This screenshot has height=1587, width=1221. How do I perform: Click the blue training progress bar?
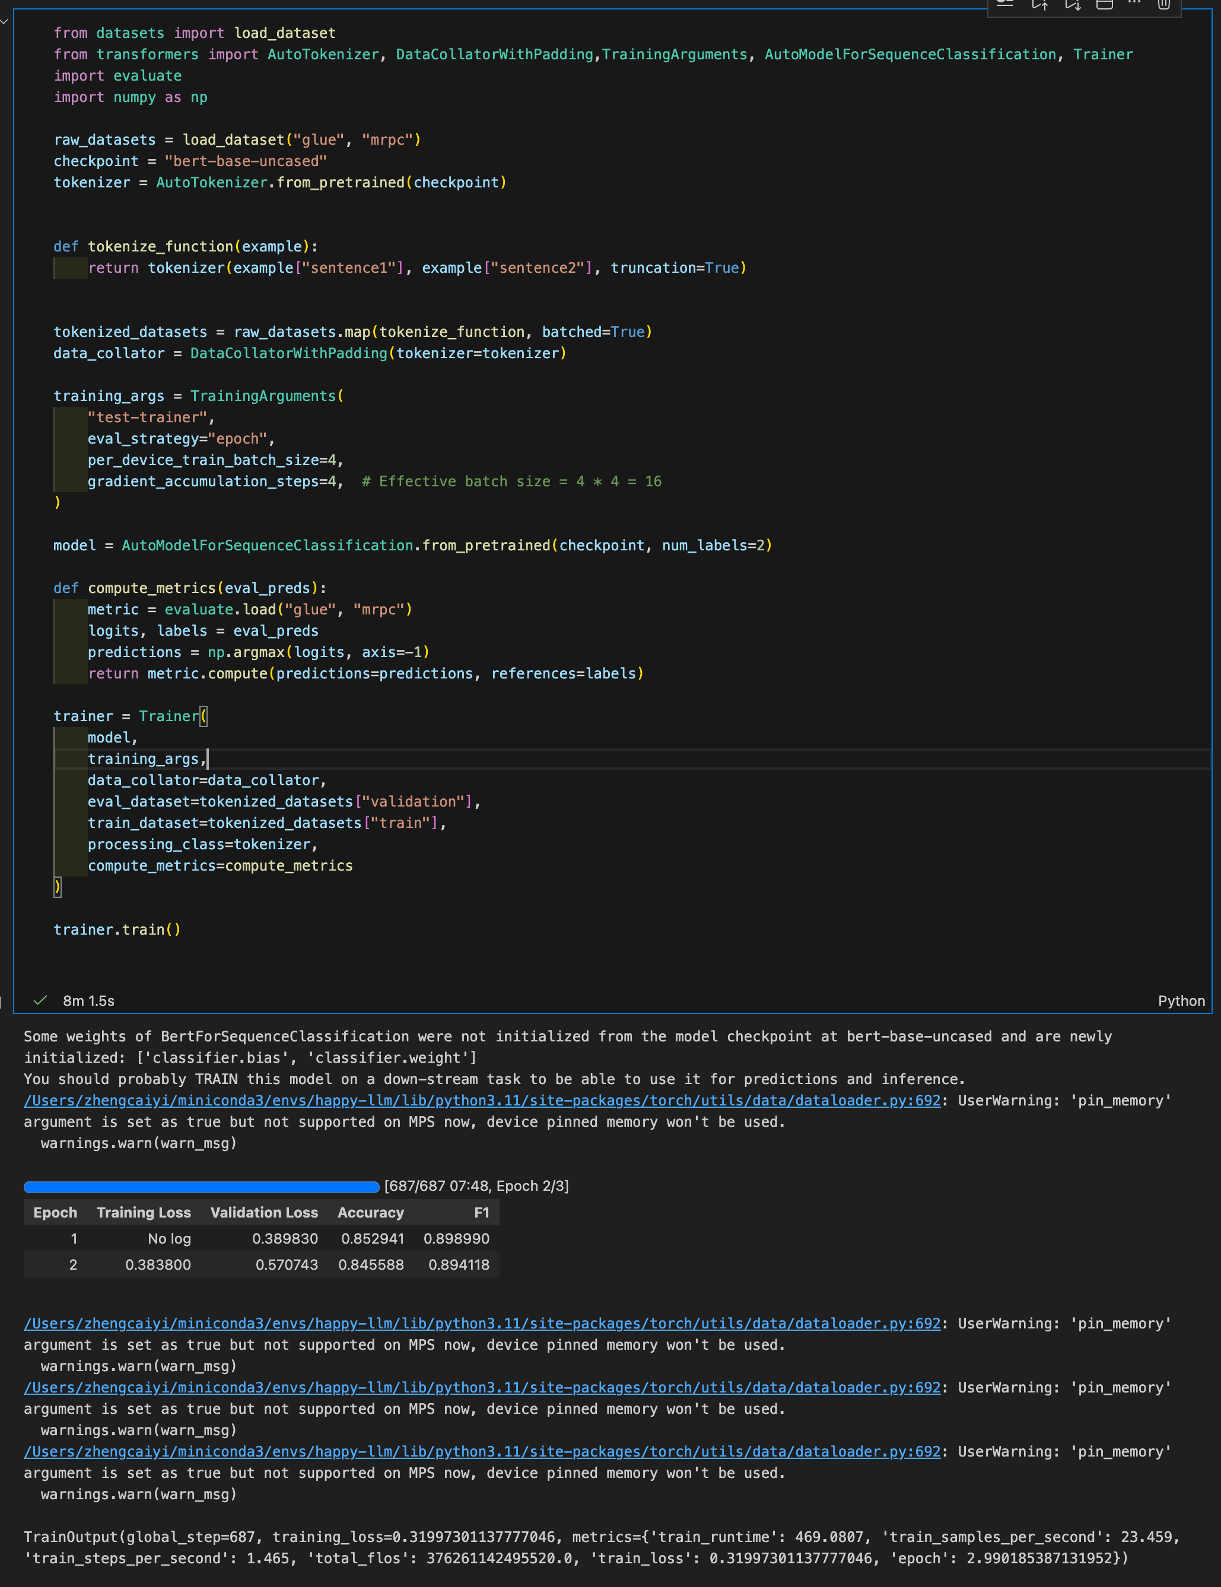click(x=201, y=1187)
